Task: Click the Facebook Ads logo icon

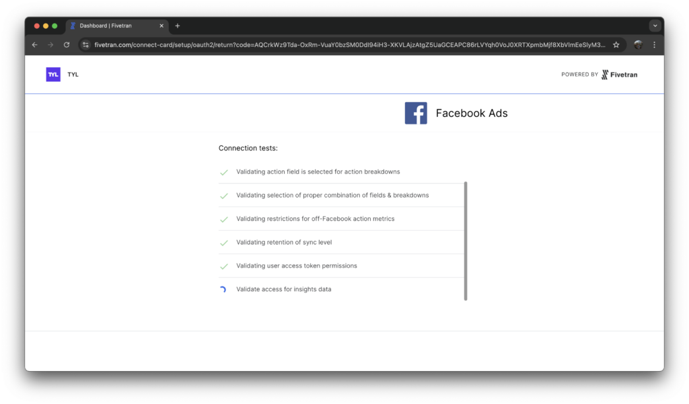Action: pos(416,113)
